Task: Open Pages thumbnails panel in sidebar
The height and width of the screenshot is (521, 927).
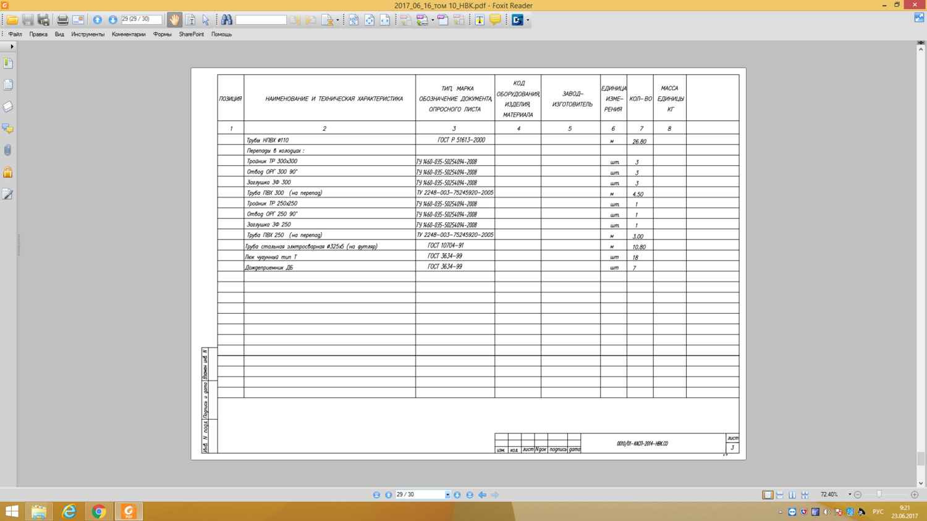Action: tap(8, 85)
